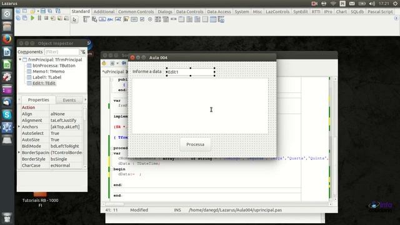Viewport: 400px width, 225px height.
Task: Select Label1: TLabel in component tree
Action: (47, 77)
